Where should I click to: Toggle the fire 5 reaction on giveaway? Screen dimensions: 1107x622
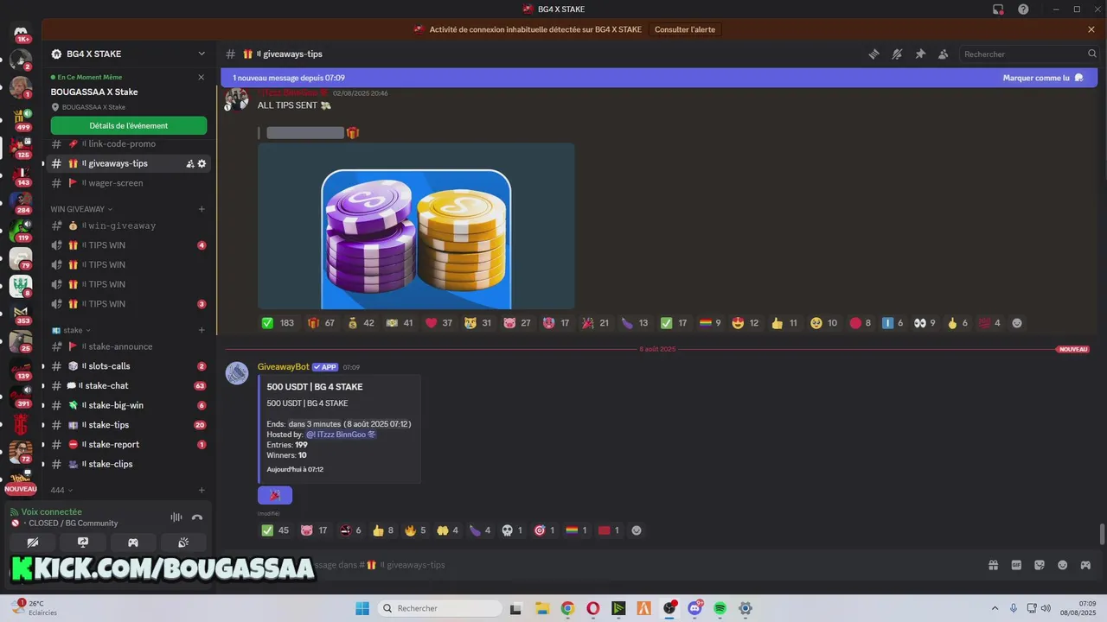tap(415, 530)
